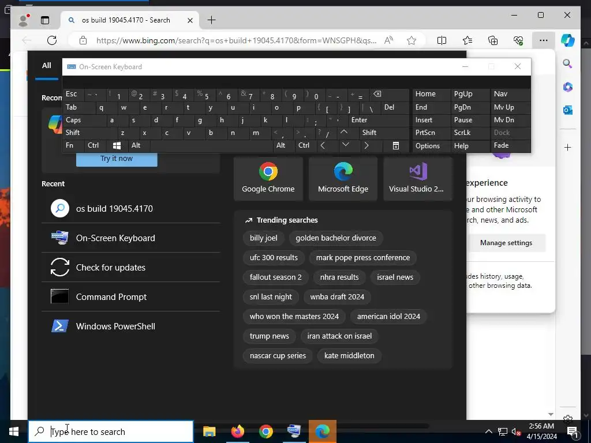This screenshot has width=591, height=443.
Task: Click the taskbar search box
Action: tap(111, 431)
